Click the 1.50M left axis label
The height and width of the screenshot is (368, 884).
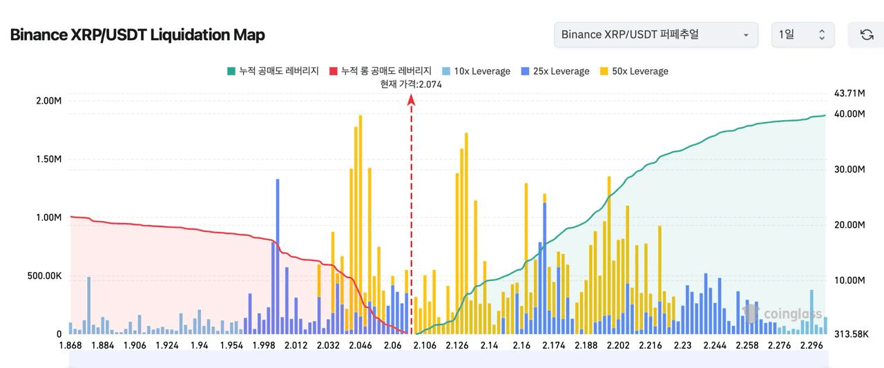point(48,159)
